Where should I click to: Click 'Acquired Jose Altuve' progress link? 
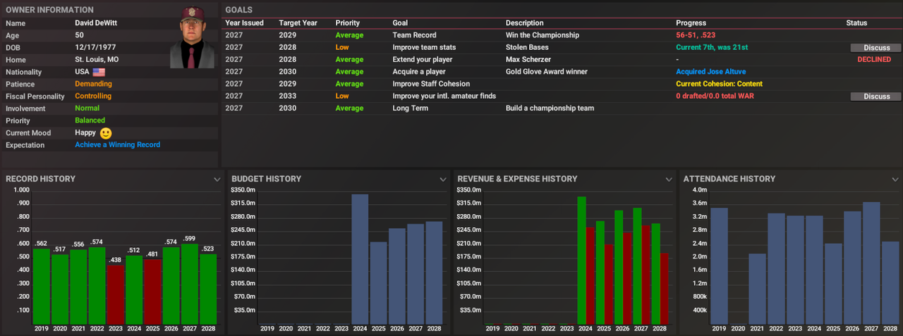[x=710, y=72]
